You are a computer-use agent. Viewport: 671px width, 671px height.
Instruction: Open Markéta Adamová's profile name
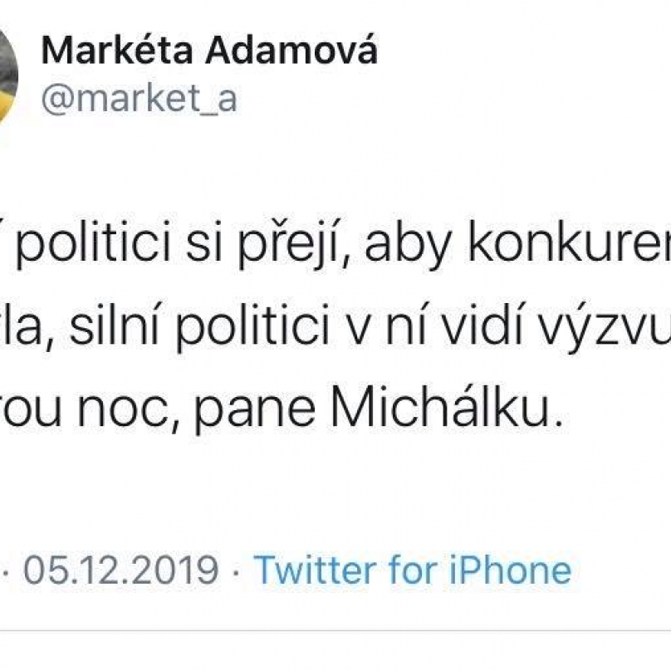click(x=209, y=51)
